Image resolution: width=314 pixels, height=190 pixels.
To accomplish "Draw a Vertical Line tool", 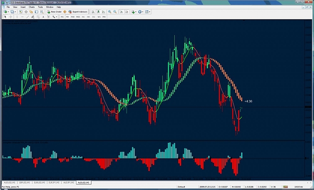I will click(17, 17).
